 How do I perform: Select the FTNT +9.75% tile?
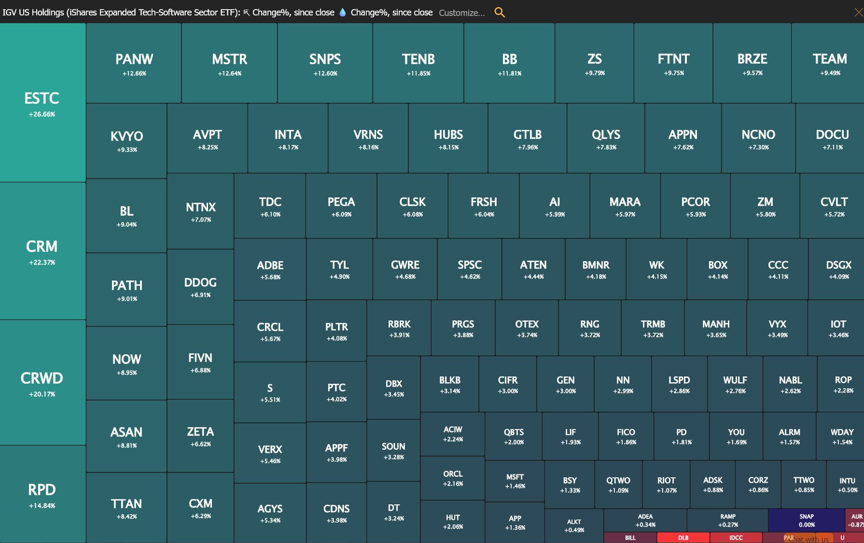673,63
